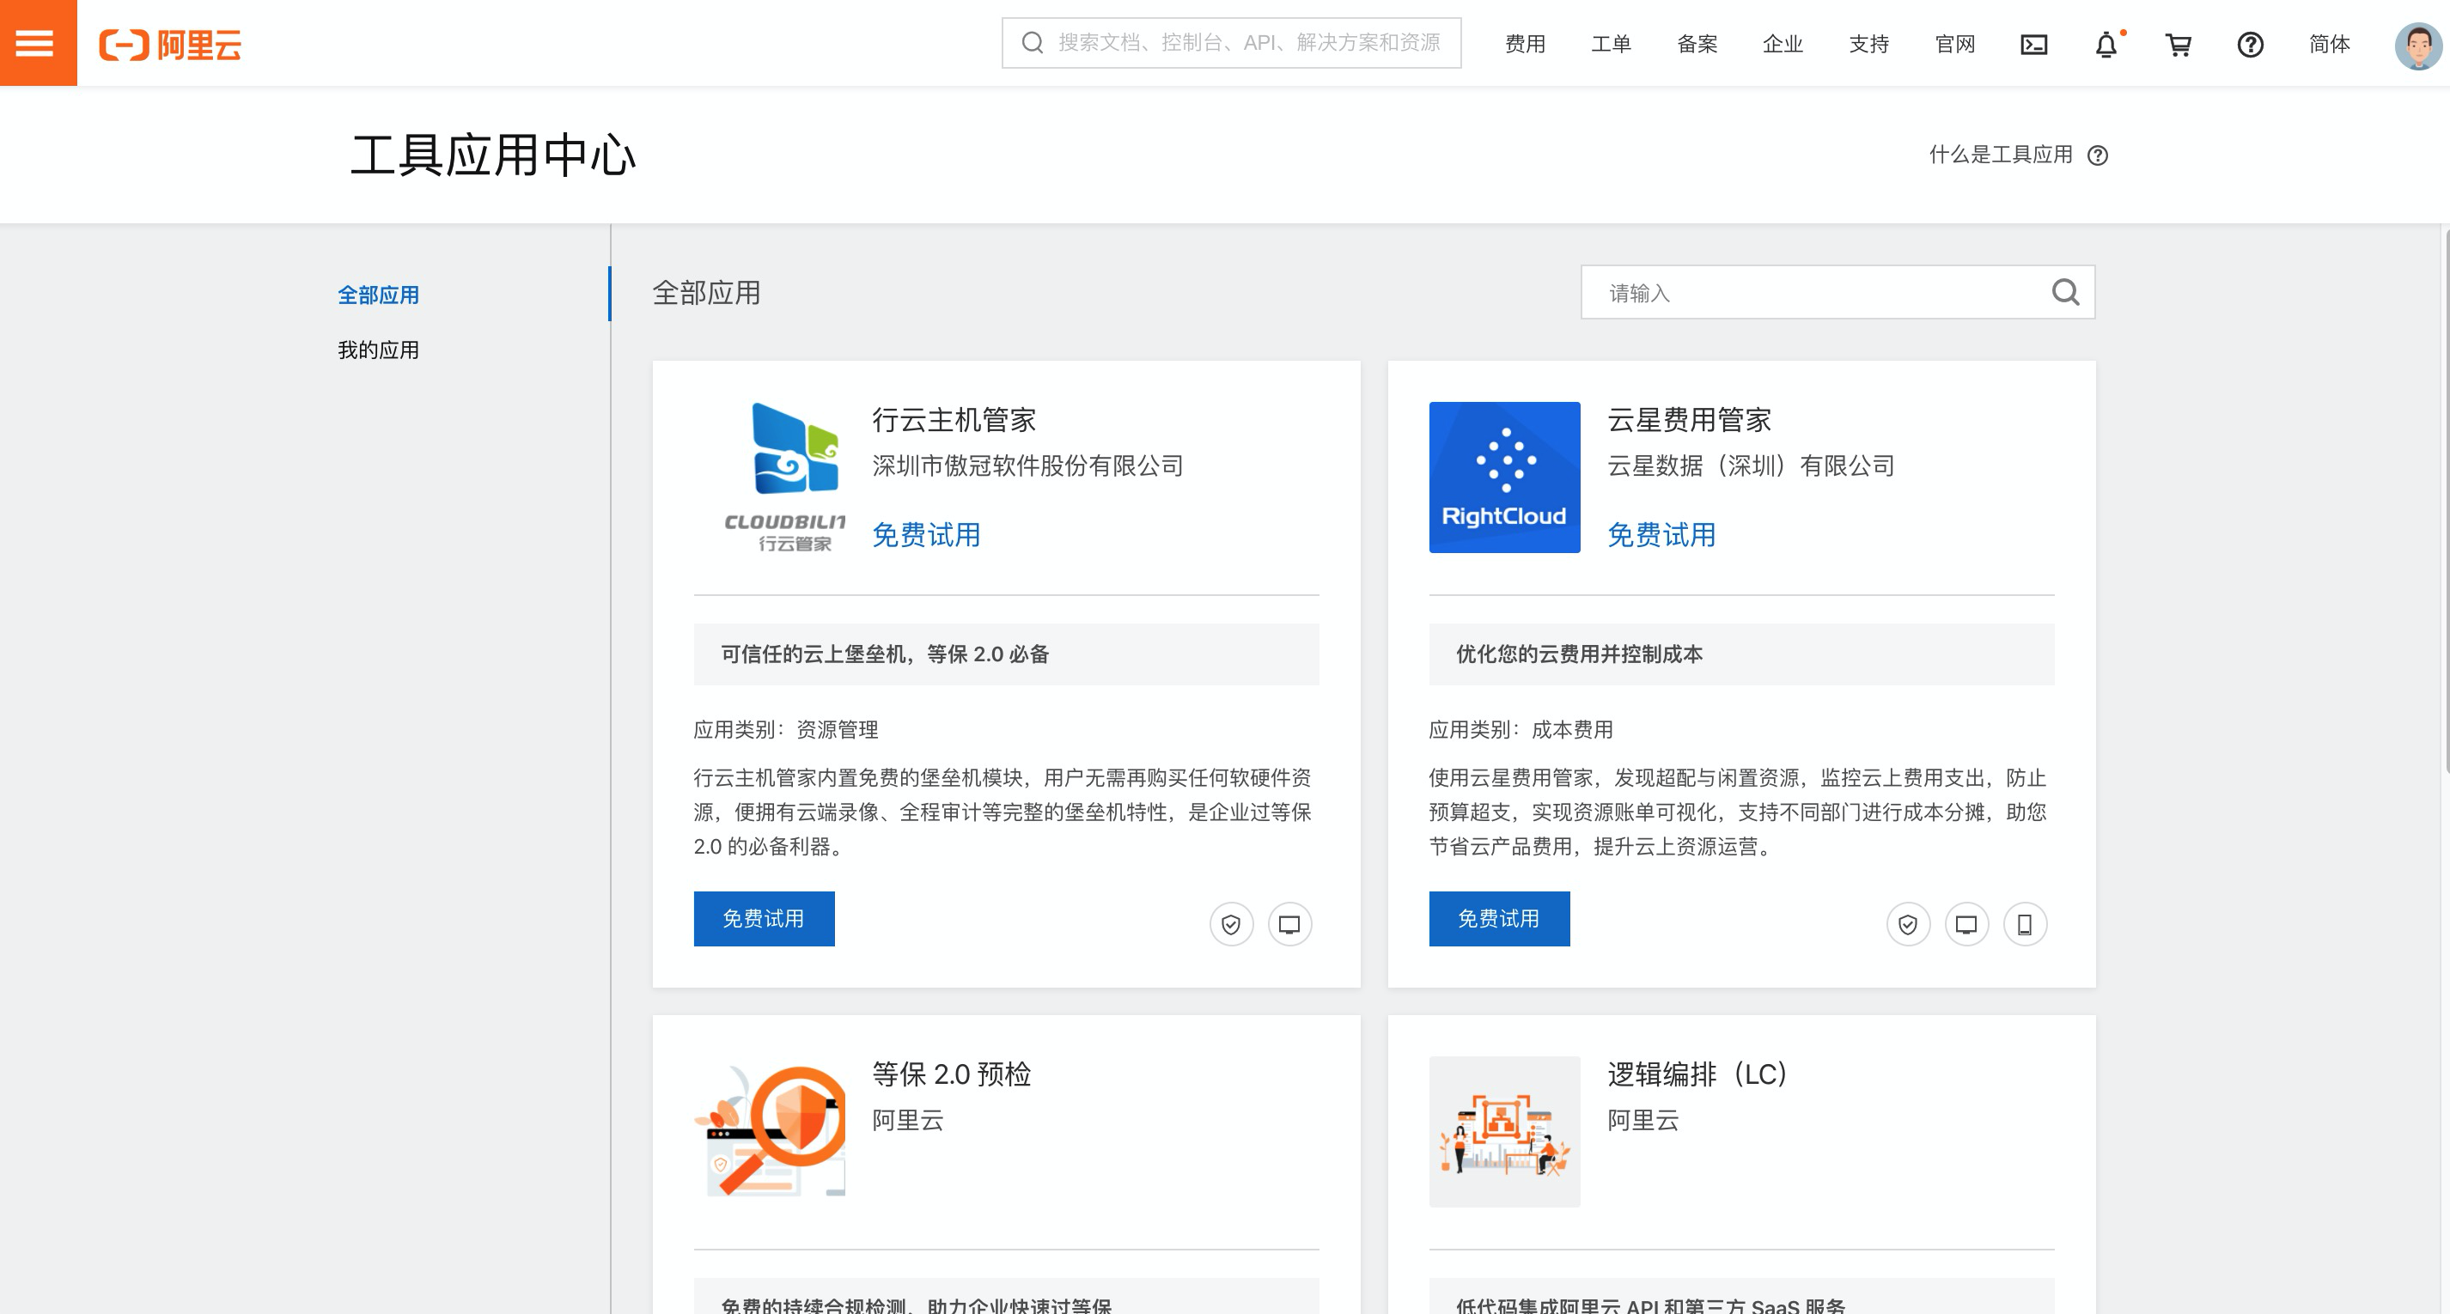Click 免费试用 link beside 云星费用管家 title

click(x=1661, y=534)
